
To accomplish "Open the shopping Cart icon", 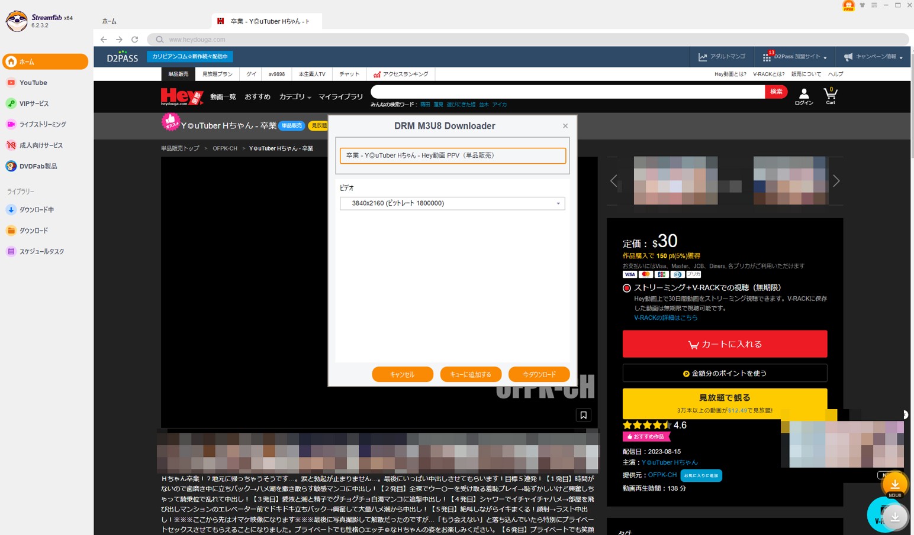I will pyautogui.click(x=831, y=96).
